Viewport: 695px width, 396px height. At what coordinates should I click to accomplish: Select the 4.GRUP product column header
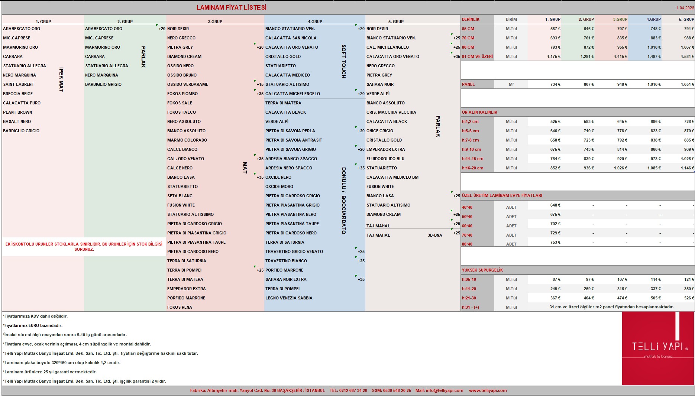[315, 22]
